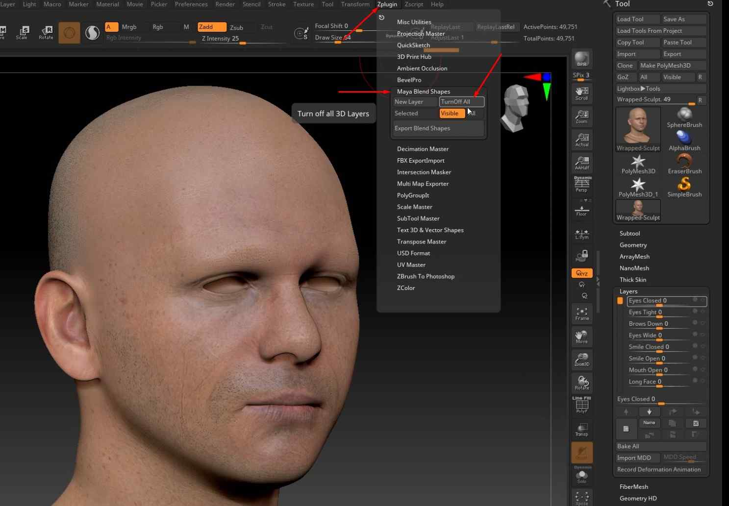Viewport: 729px width, 506px height.
Task: Click the TurnOff All button
Action: coord(461,102)
